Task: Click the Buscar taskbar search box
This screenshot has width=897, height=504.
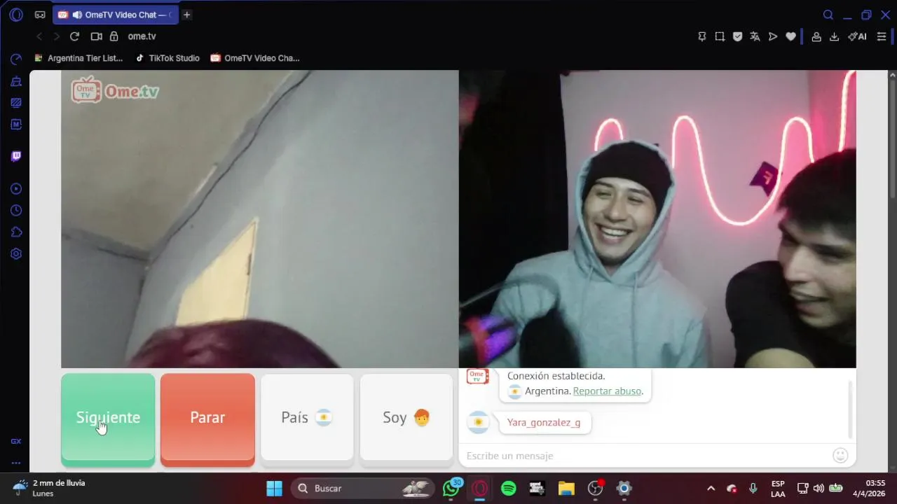Action: 362,488
